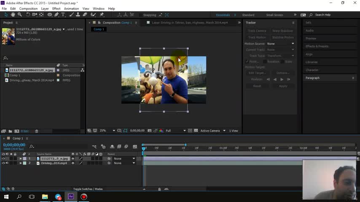Select the Zoom tool in toolbar
The height and width of the screenshot is (202, 360).
[20, 15]
